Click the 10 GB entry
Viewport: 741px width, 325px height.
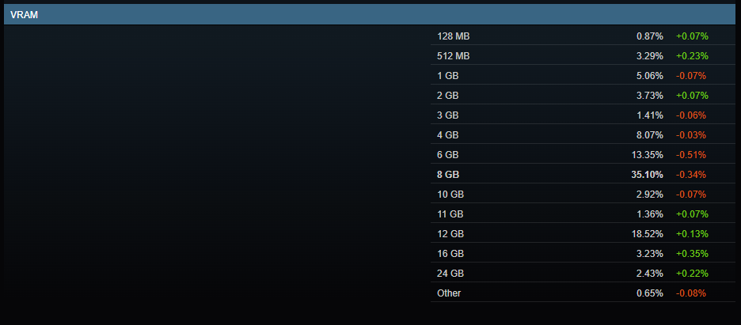(x=583, y=195)
